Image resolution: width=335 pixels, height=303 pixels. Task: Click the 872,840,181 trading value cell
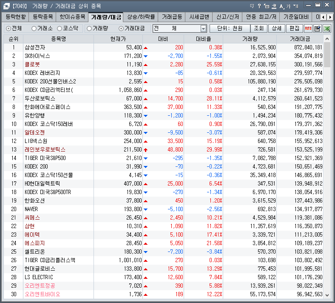click(x=300, y=48)
